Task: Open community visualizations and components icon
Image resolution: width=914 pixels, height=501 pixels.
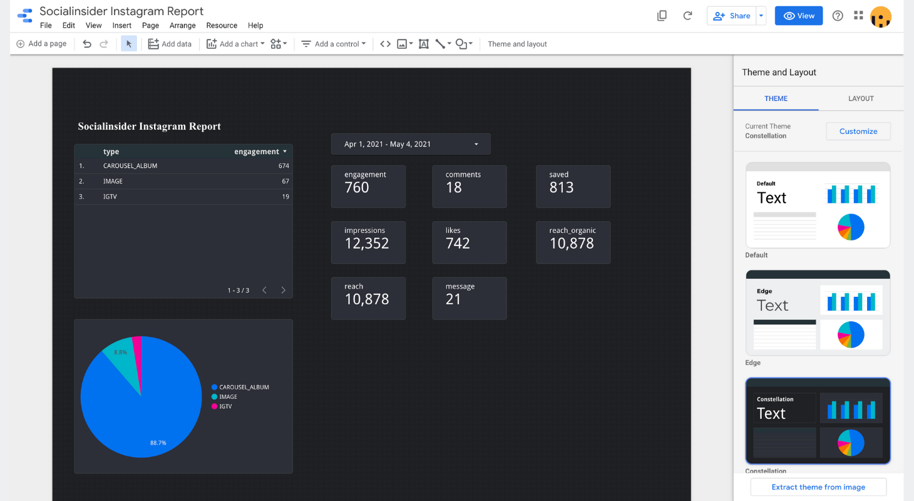Action: click(276, 44)
